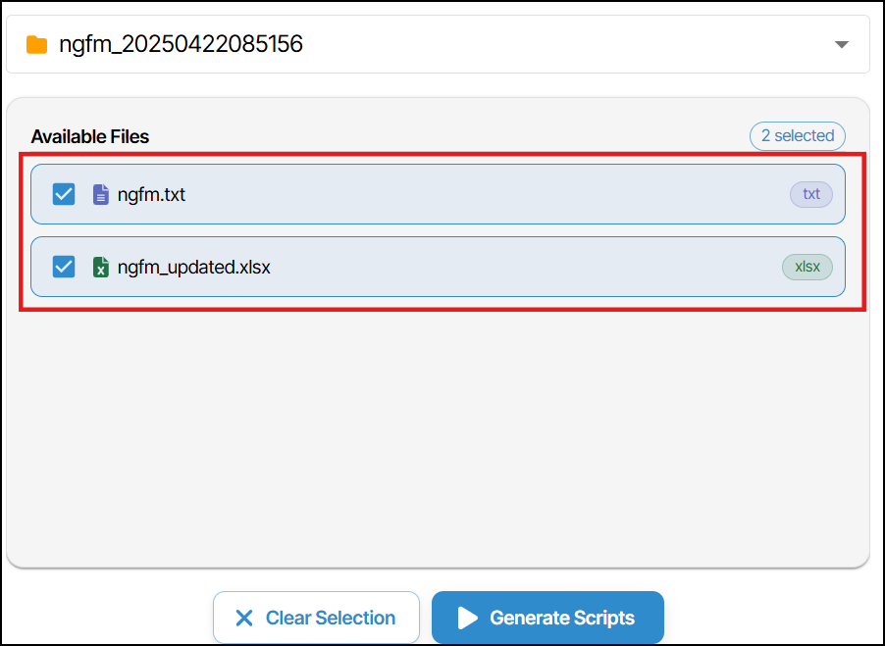Viewport: 885px width, 646px height.
Task: Uncheck the ngfm.txt checkbox
Action: 64,194
